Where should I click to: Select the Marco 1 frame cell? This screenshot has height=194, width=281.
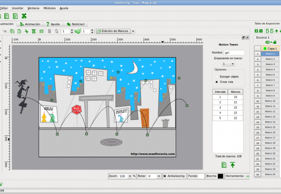pyautogui.click(x=270, y=54)
